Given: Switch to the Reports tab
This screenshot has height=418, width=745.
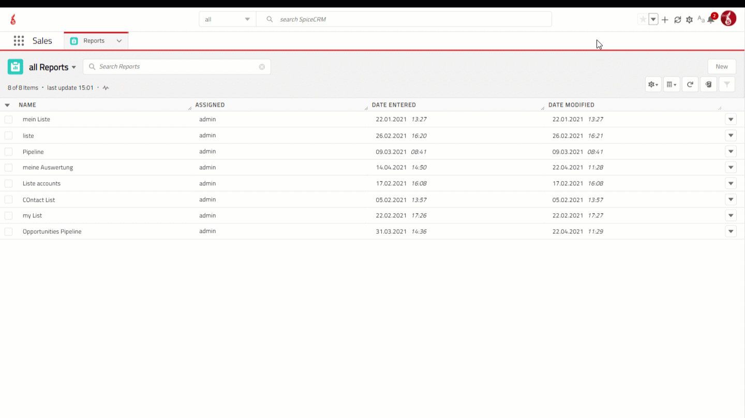Looking at the screenshot, I should tap(94, 41).
